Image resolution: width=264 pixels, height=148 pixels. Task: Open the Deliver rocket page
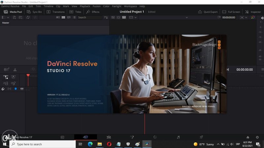[x=201, y=137]
